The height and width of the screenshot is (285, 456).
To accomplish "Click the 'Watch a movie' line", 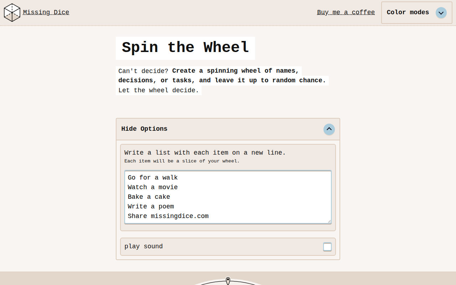I will click(x=153, y=187).
